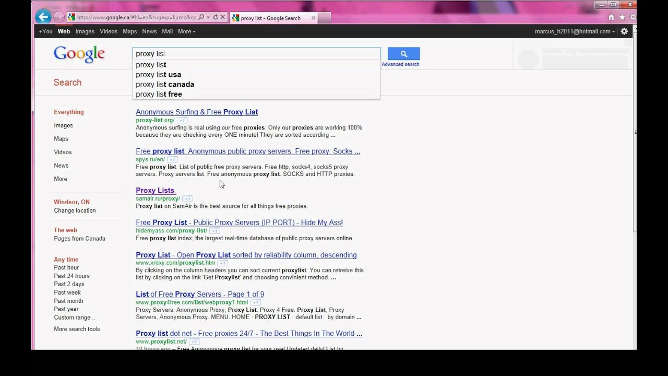Image resolution: width=668 pixels, height=376 pixels.
Task: Open 'Proxy list dot net - Free proxies 24/7'
Action: 249,334
